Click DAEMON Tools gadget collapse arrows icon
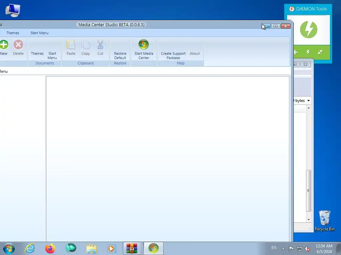341x255 pixels. coord(320,52)
